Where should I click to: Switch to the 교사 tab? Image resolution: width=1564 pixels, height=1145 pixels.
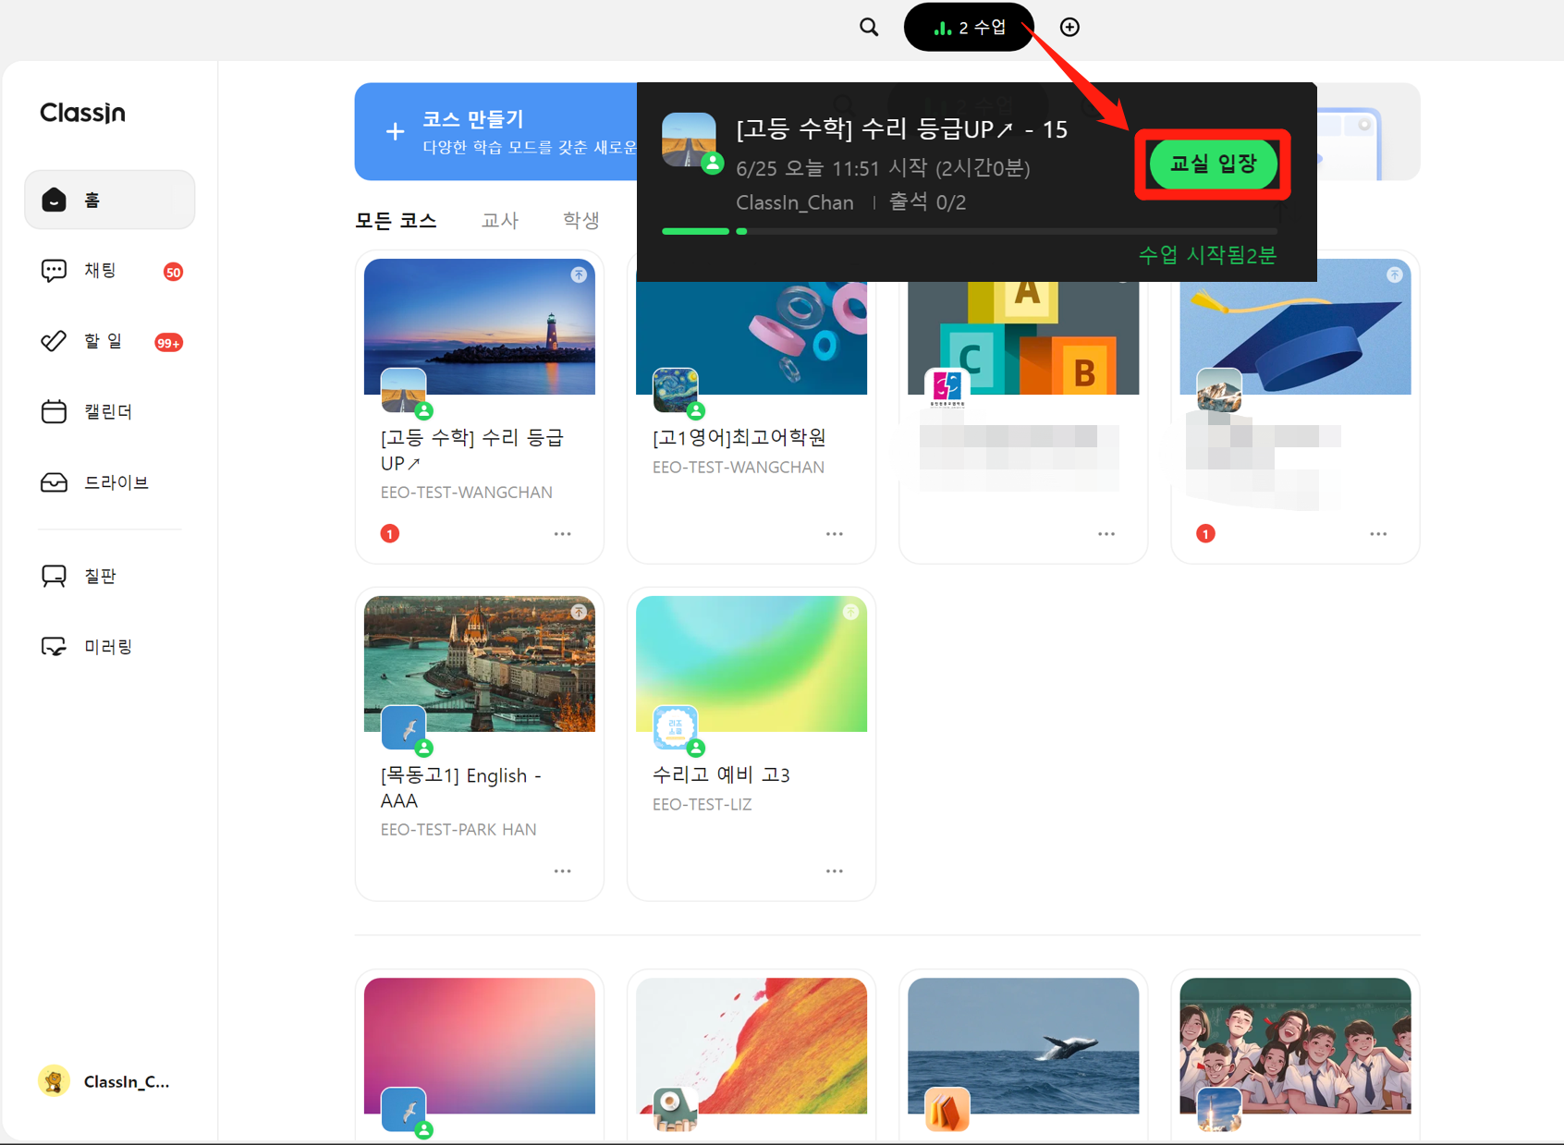tap(500, 221)
